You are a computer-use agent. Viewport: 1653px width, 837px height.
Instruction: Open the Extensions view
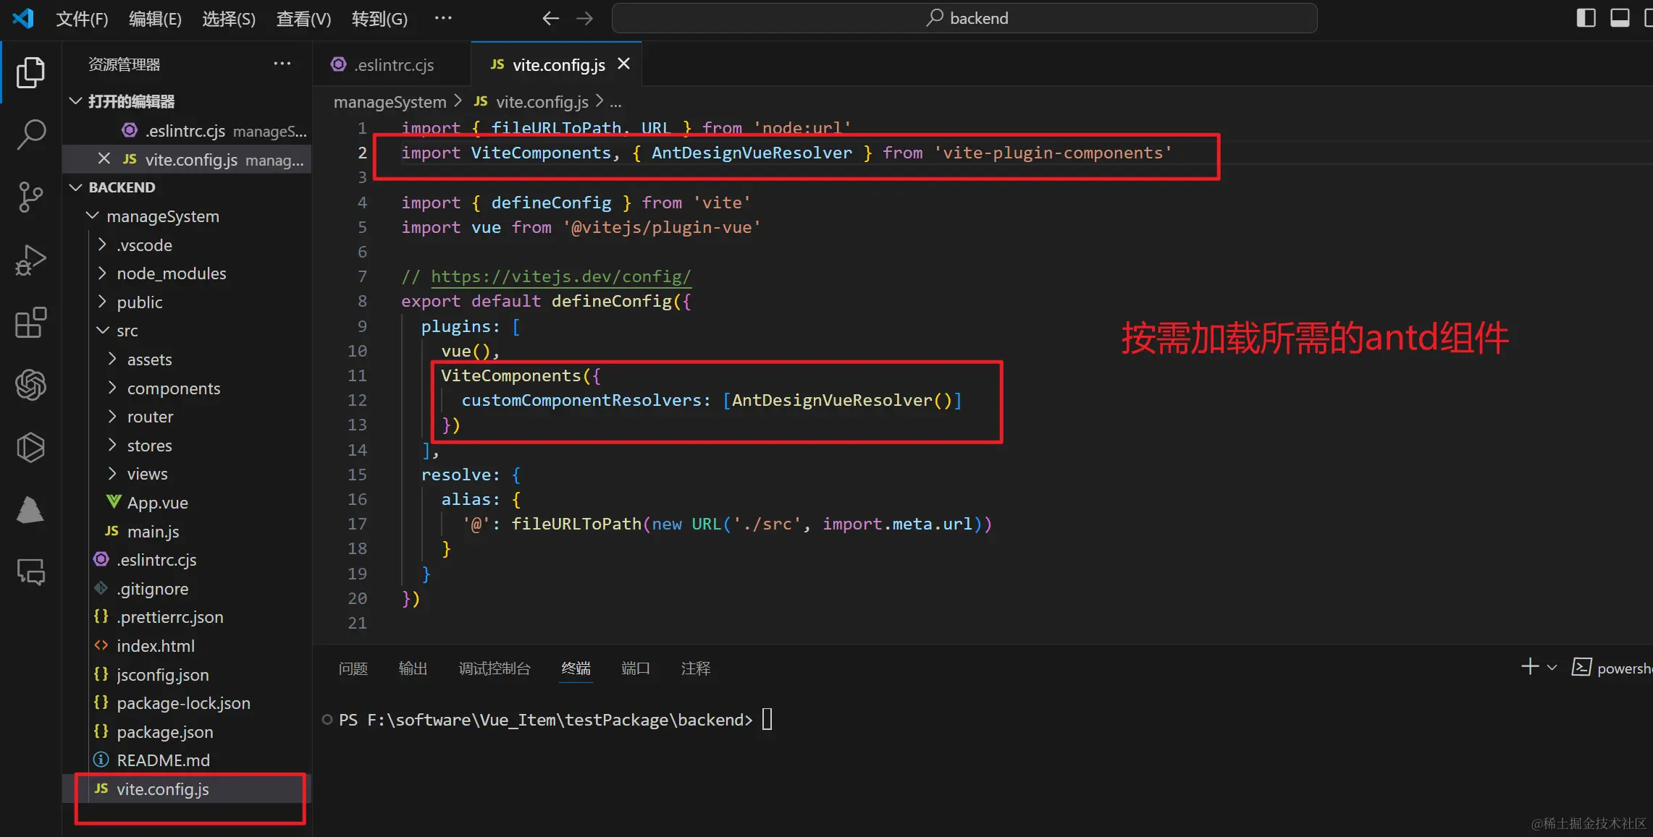[30, 323]
